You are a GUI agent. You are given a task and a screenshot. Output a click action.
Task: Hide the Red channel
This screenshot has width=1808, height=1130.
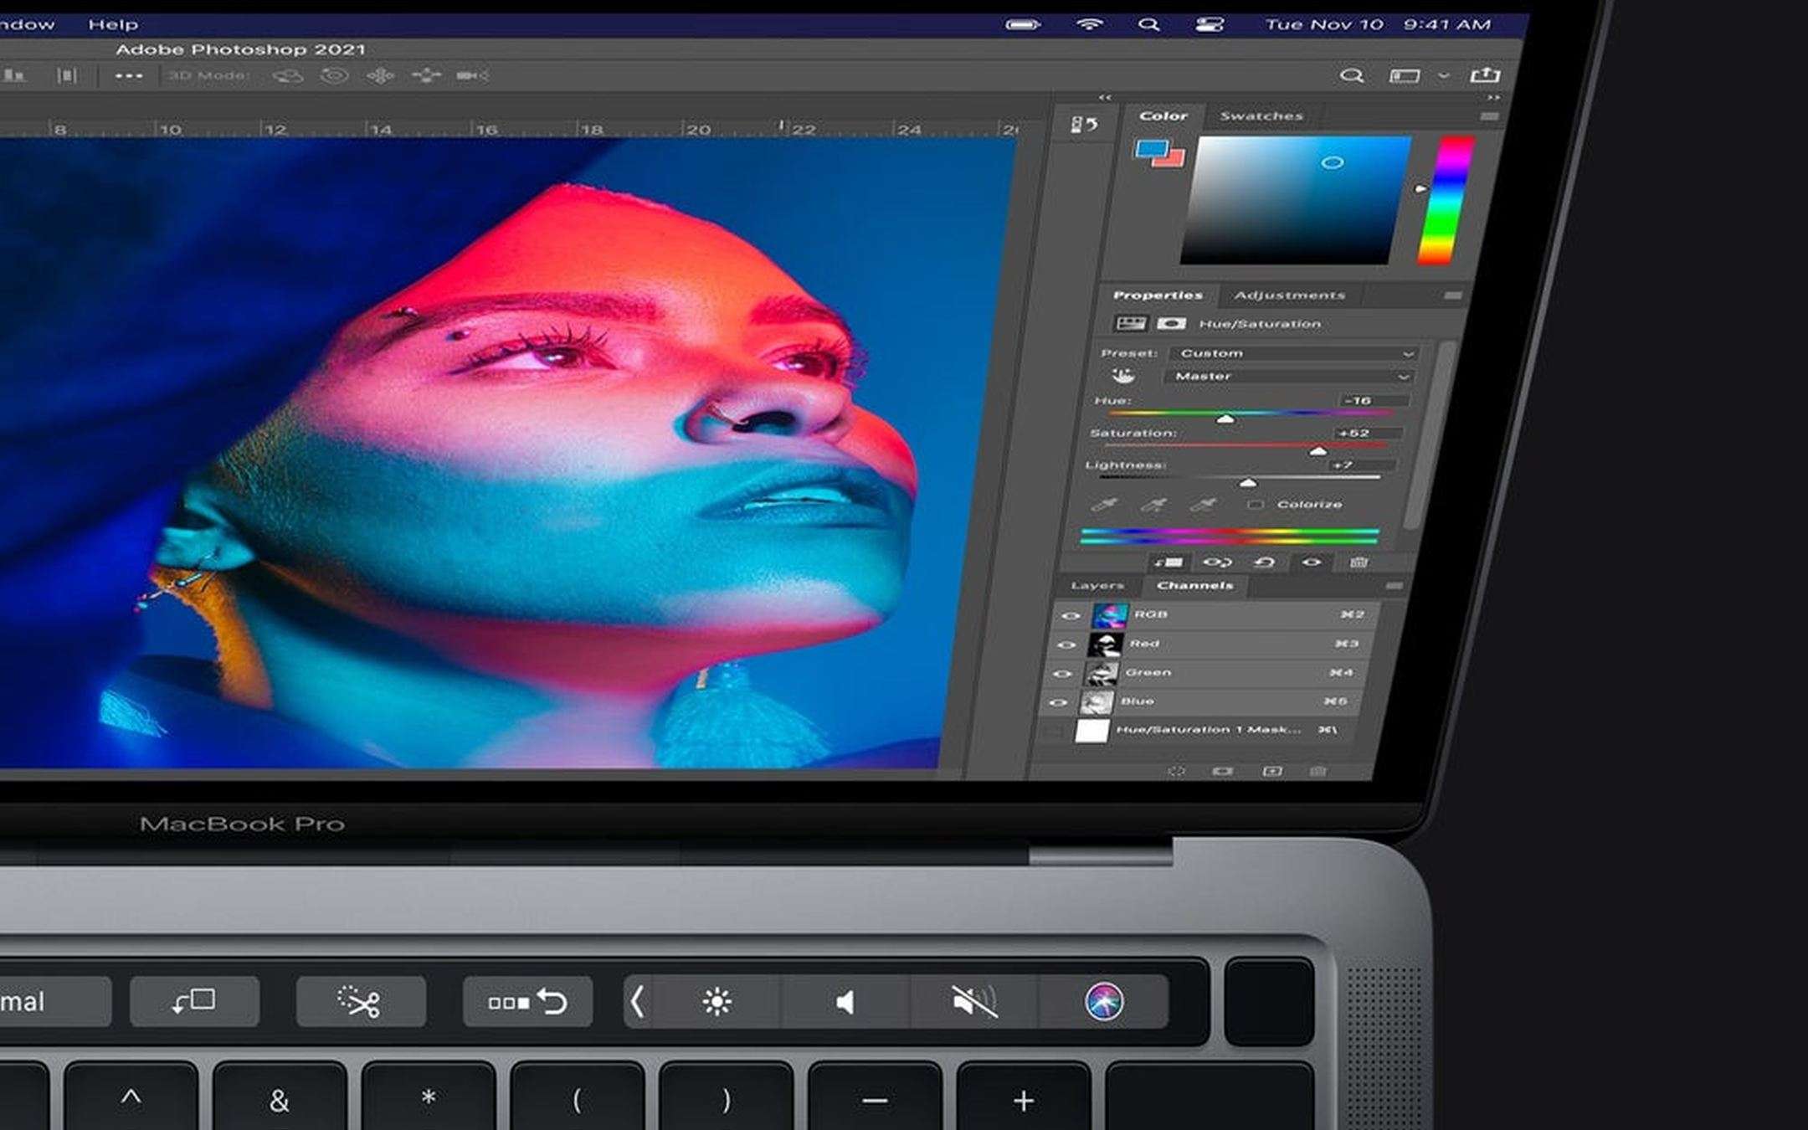[1066, 645]
